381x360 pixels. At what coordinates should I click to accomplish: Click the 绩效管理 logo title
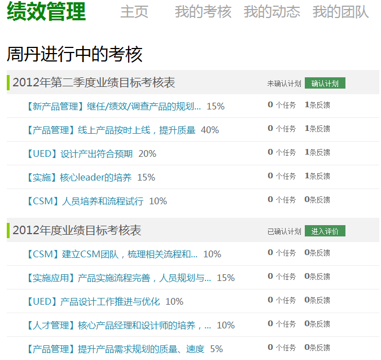pos(46,11)
